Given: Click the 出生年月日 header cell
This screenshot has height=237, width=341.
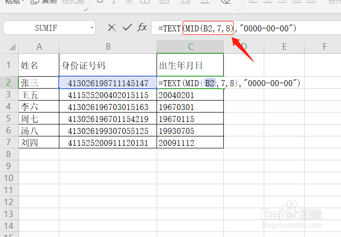Looking at the screenshot, I should point(190,65).
